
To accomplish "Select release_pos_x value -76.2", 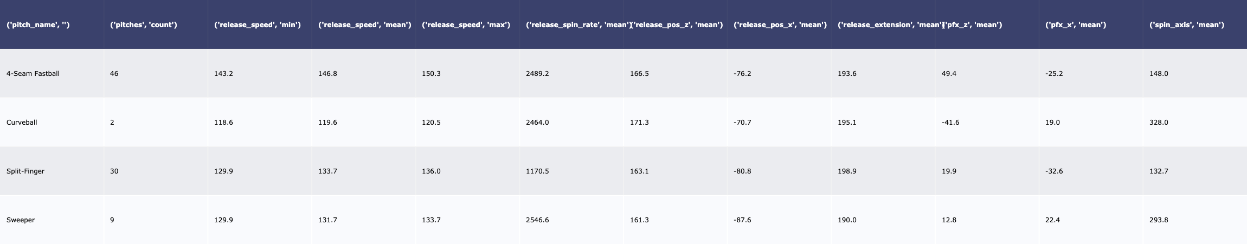I will (742, 74).
